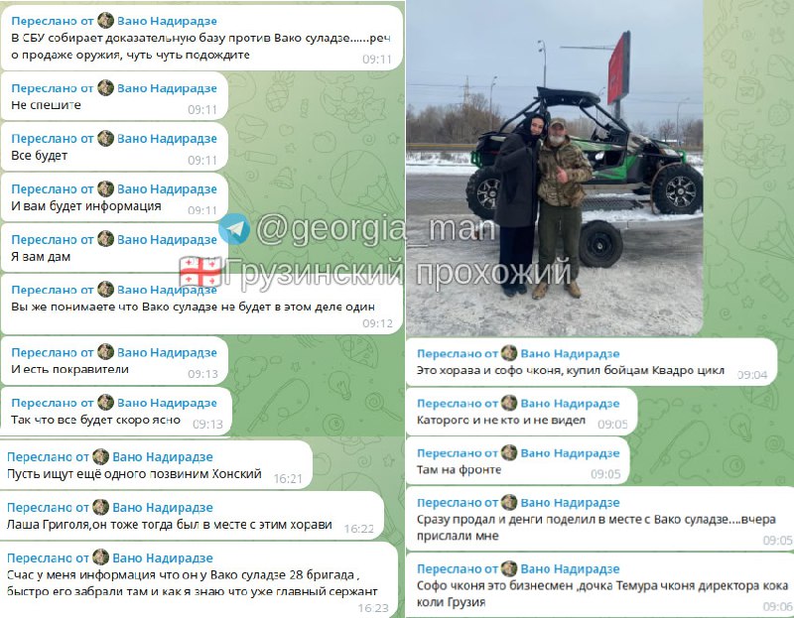Screen dimensions: 794x618
Task: Click 'Вано Надирадзе' name above 'Я вам дам'
Action: 167,239
